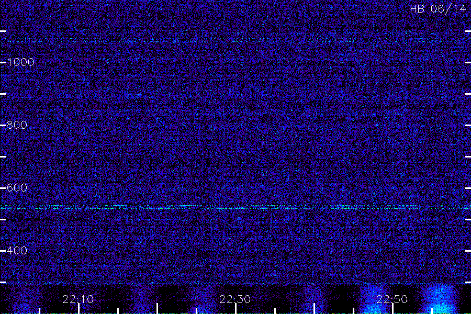Click the 800 frequency axis label
The width and height of the screenshot is (471, 314).
click(x=17, y=125)
